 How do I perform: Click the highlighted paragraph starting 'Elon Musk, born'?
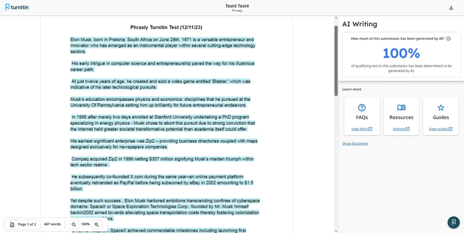pyautogui.click(x=163, y=46)
